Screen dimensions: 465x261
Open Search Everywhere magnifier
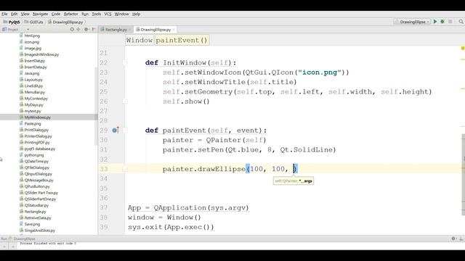[461, 22]
